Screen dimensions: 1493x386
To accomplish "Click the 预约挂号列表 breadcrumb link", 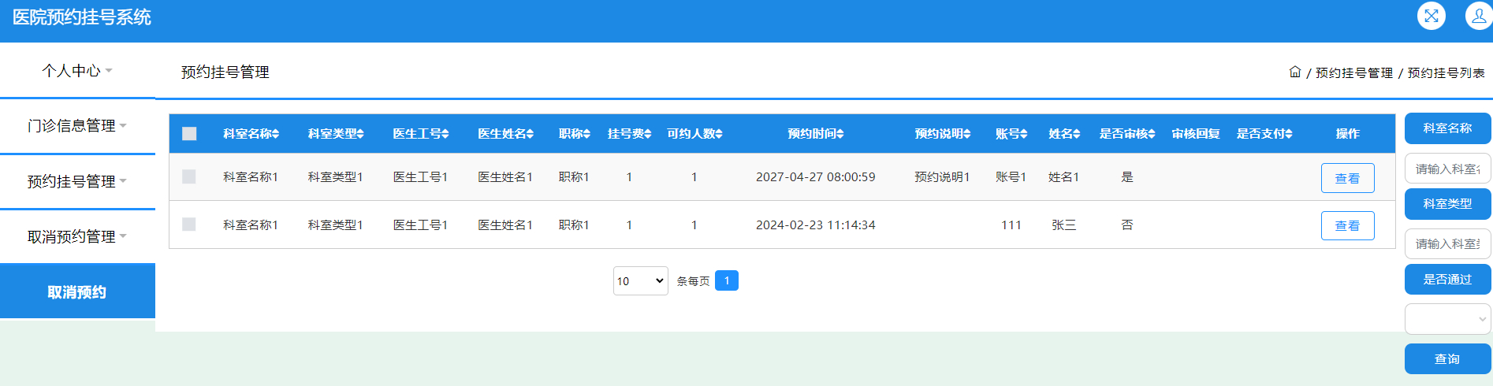I will coord(1446,72).
